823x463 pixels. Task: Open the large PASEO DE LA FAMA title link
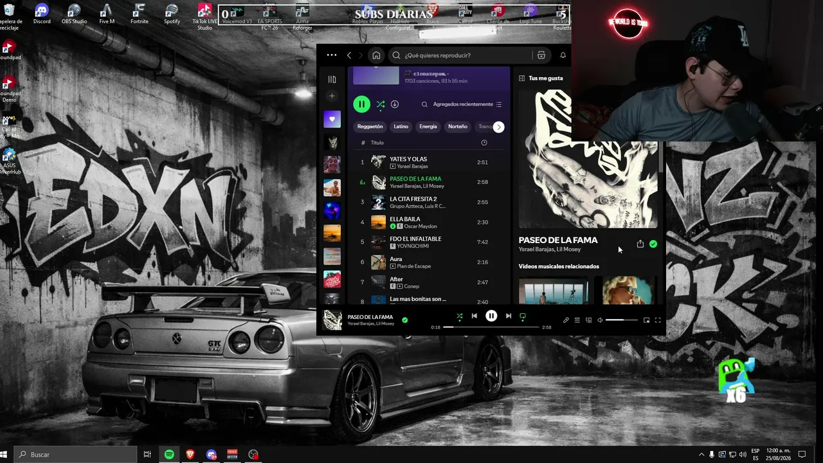[x=558, y=240]
